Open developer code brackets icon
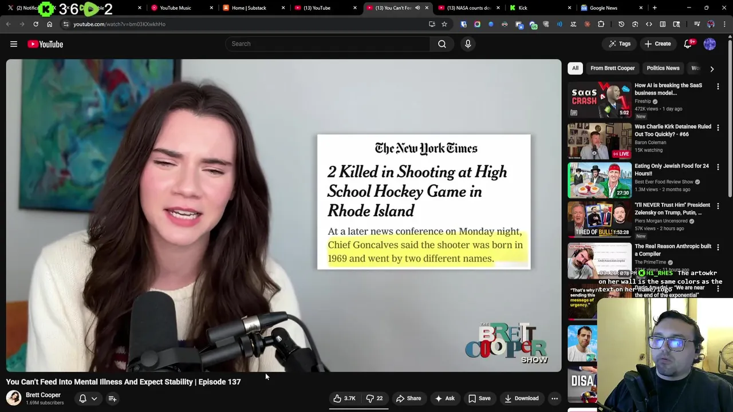This screenshot has height=412, width=733. (x=649, y=24)
